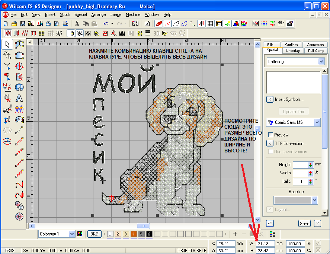The height and width of the screenshot is (254, 330).
Task: Click the 3D stitch effect icon
Action: pos(157,33)
